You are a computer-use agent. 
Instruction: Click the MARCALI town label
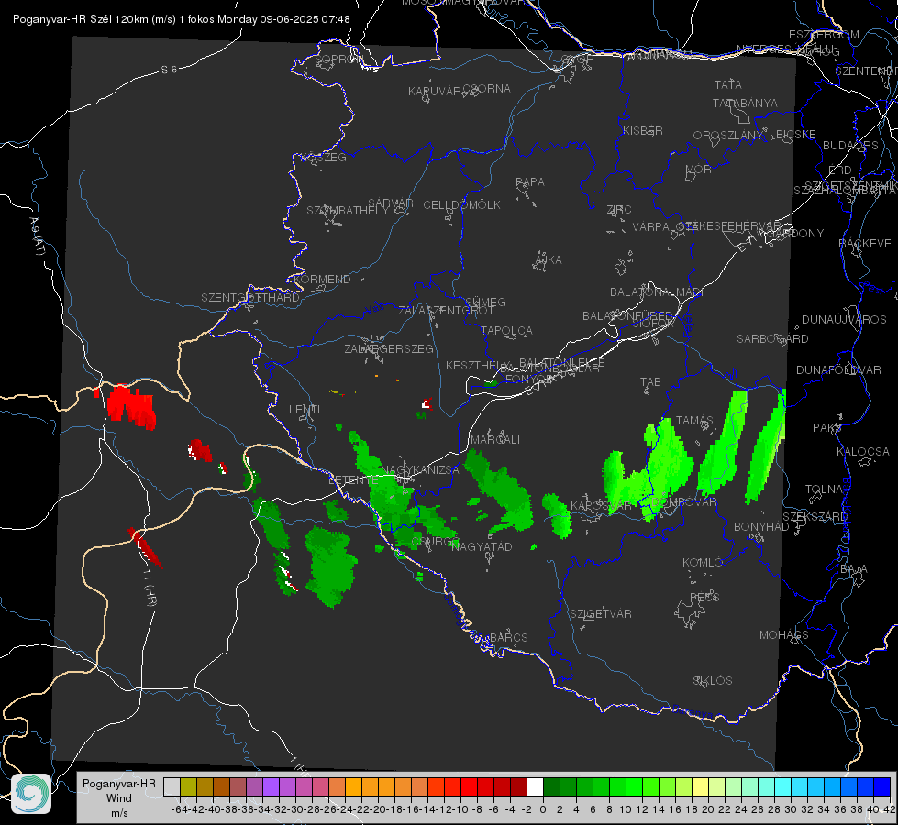(x=495, y=440)
